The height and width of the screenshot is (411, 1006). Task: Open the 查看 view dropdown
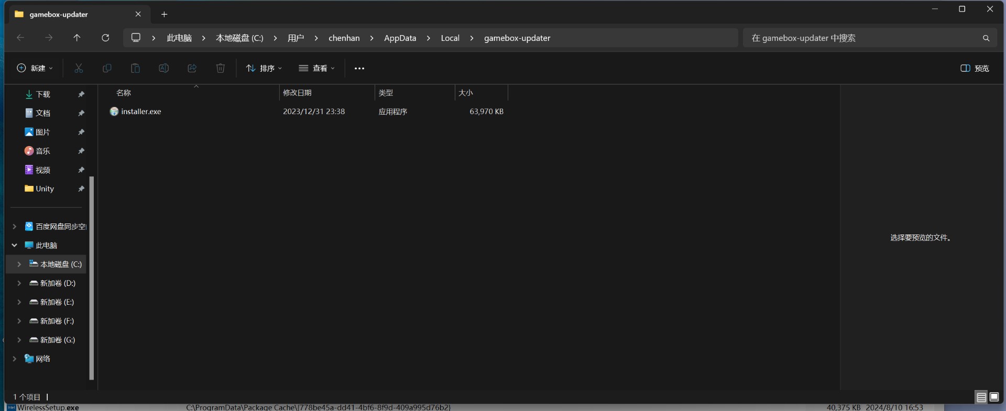pos(316,68)
